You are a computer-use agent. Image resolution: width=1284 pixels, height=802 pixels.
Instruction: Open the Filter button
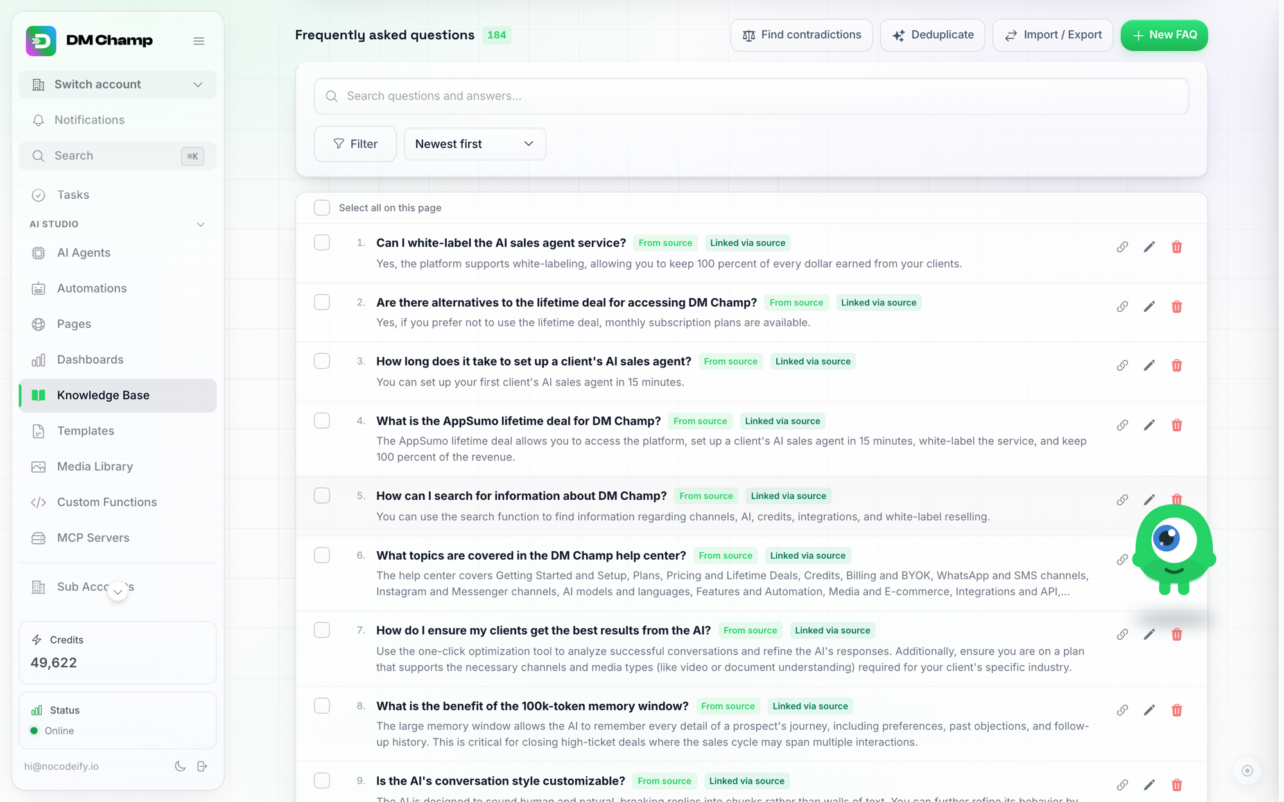[x=355, y=144]
